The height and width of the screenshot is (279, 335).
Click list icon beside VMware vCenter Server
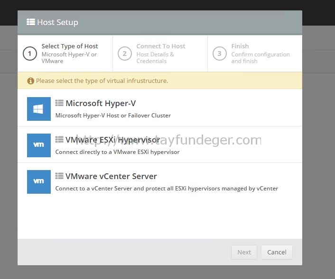point(59,176)
